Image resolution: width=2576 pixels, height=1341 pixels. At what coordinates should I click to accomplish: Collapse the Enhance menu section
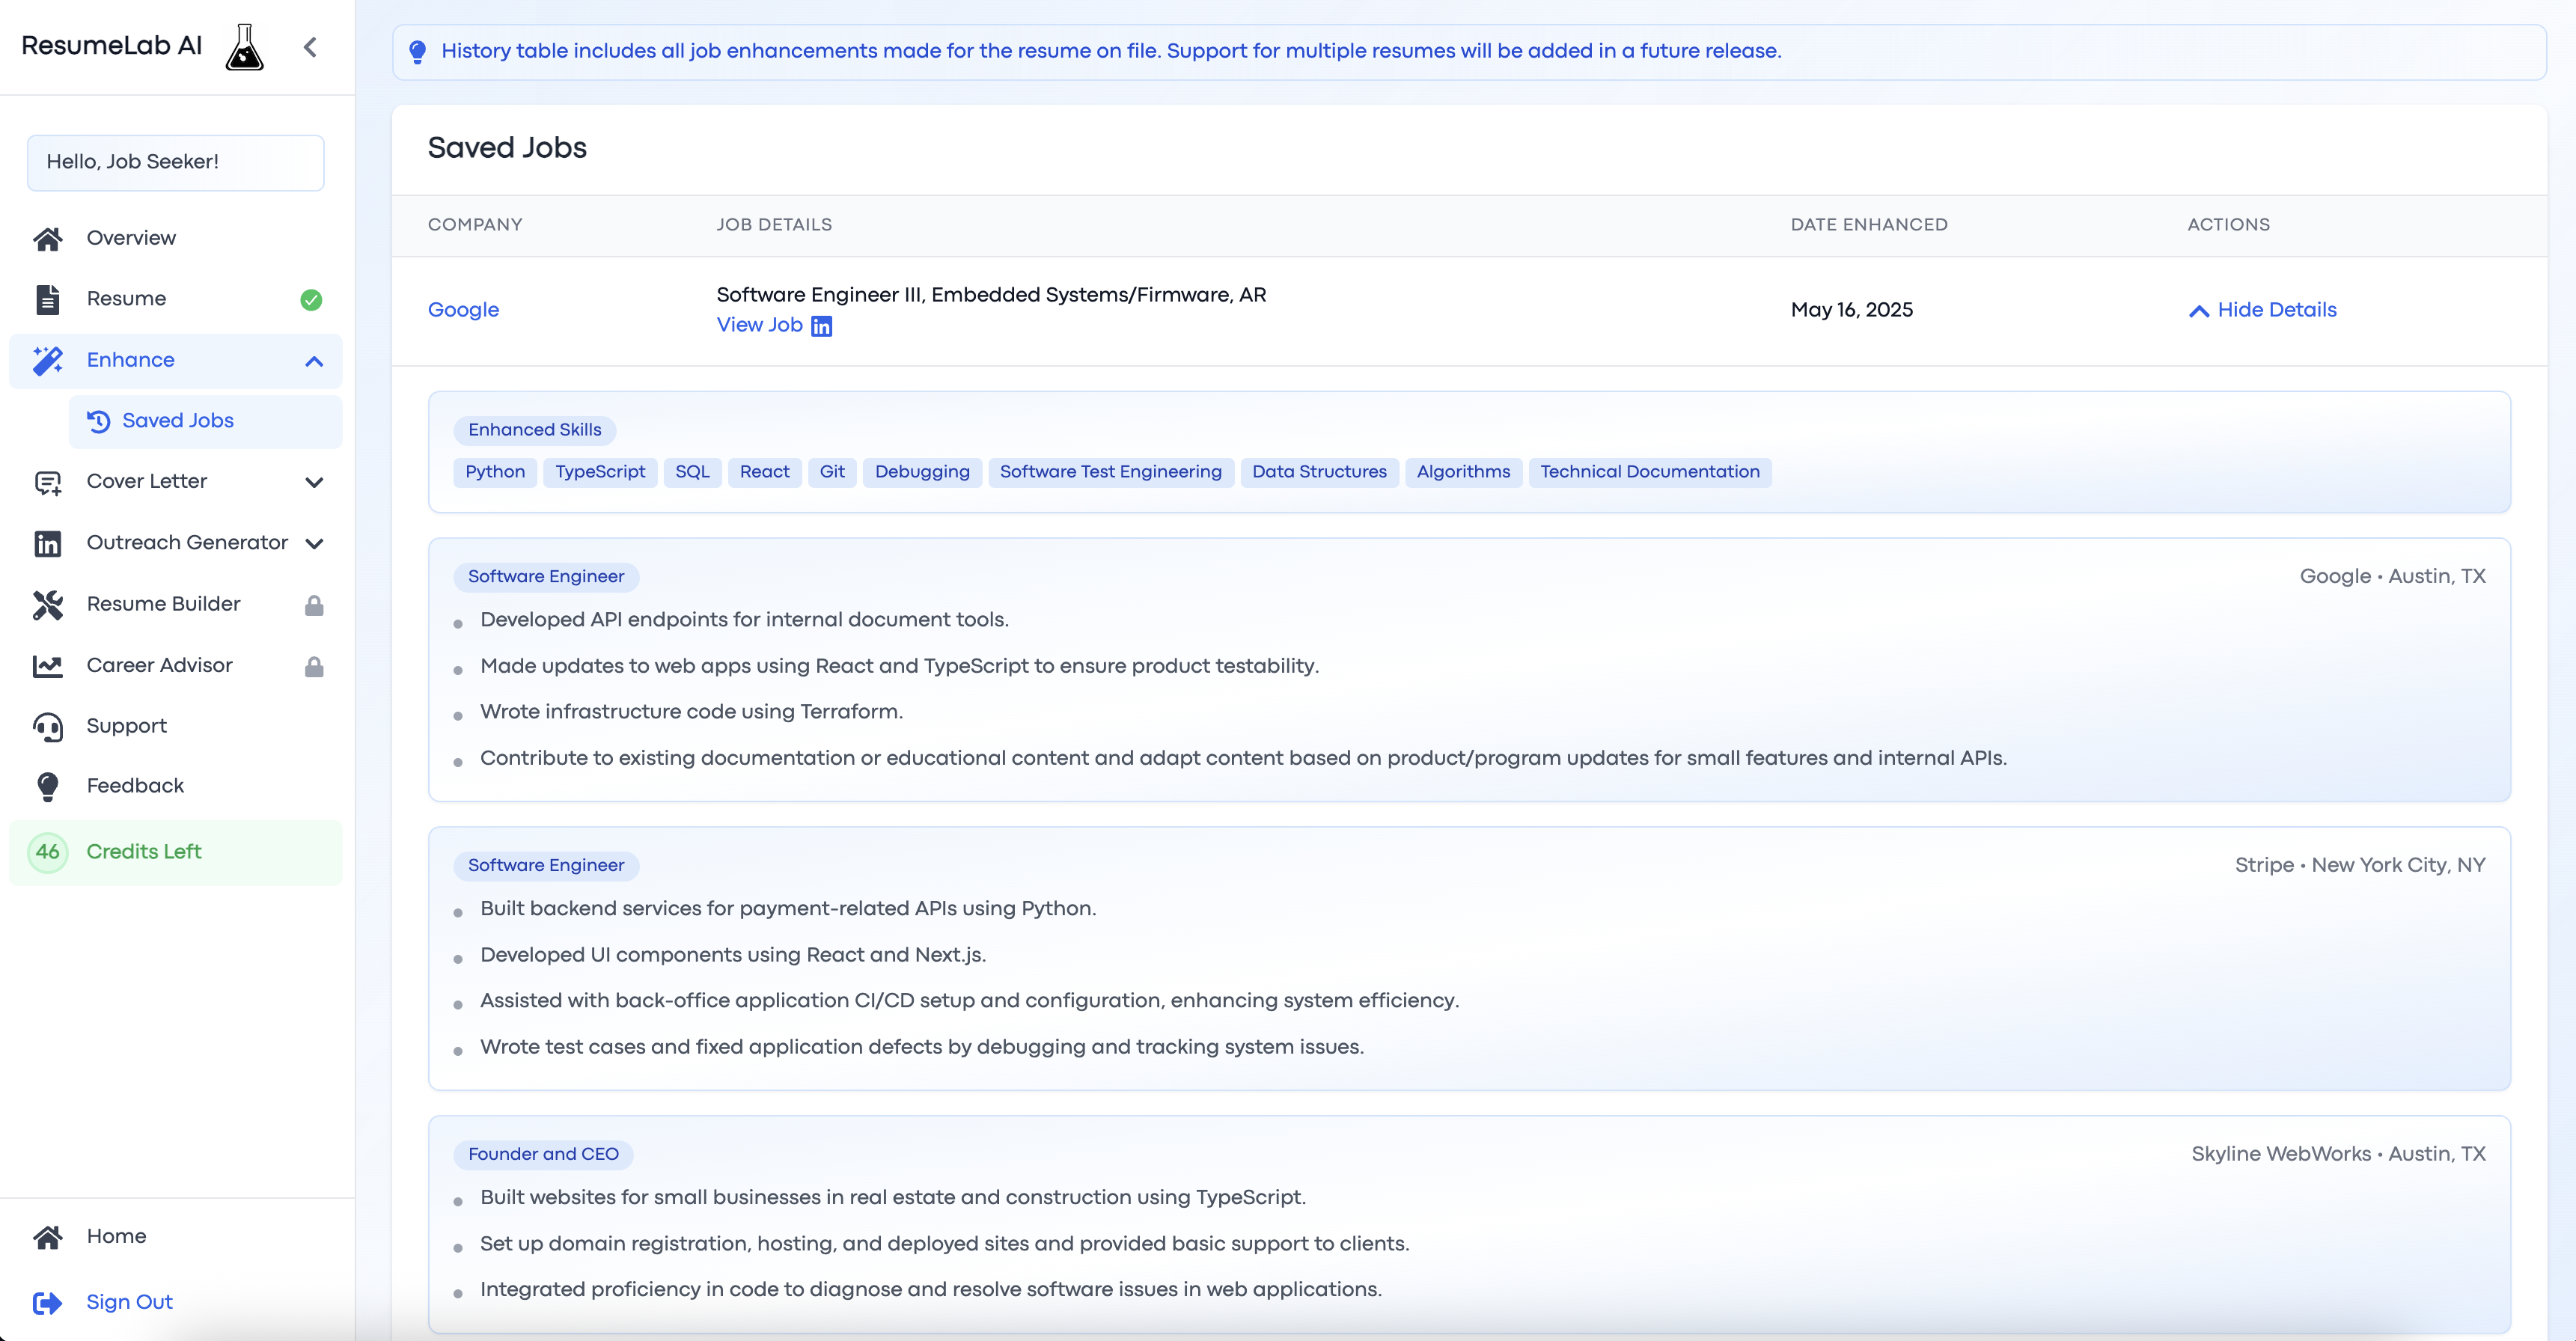[x=314, y=361]
